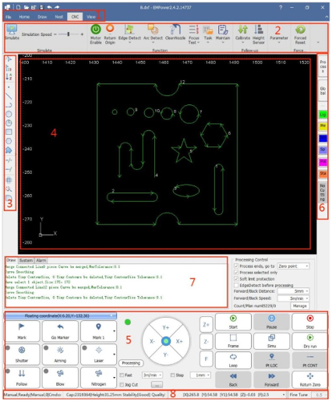This screenshot has width=332, height=402.
Task: Open the File menu
Action: (x=9, y=17)
